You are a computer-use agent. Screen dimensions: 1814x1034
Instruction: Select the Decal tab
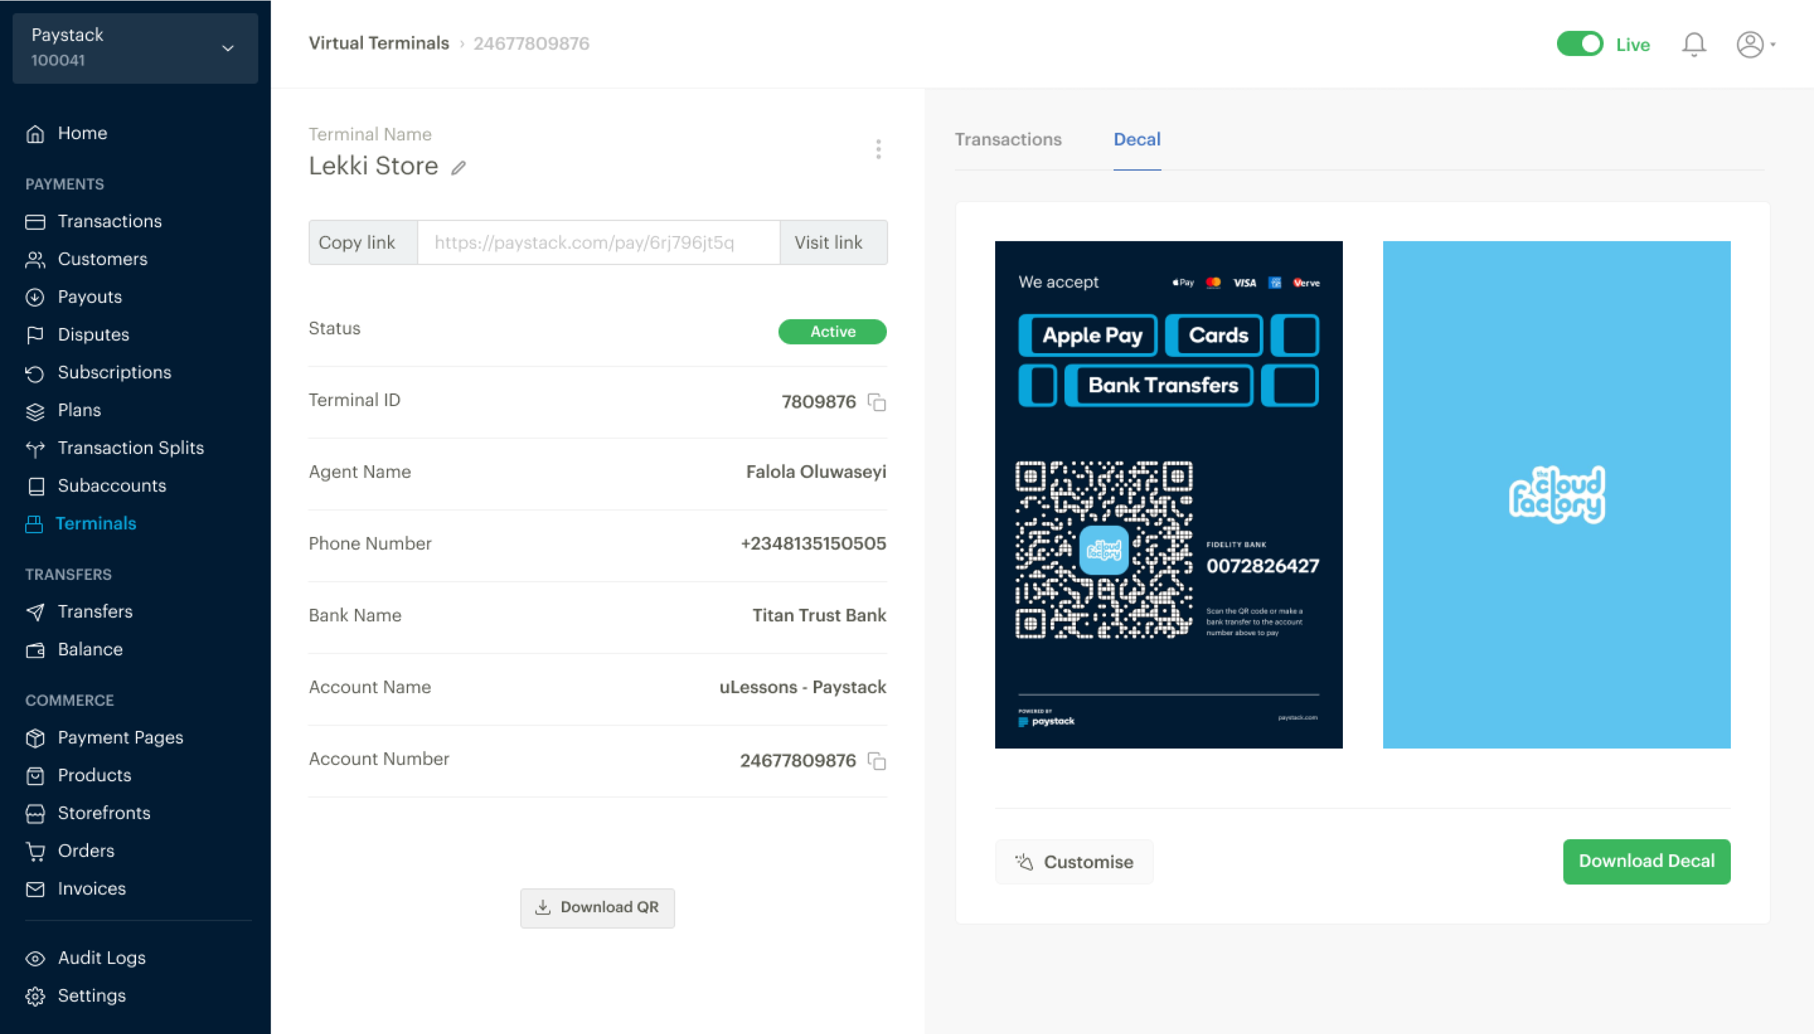(1136, 139)
